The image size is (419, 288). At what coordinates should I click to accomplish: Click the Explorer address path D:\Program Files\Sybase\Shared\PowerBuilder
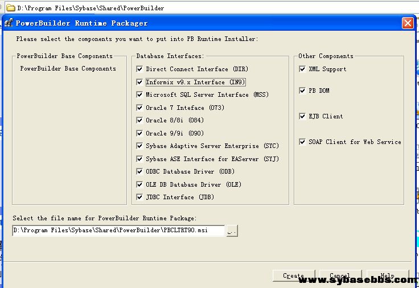(x=91, y=9)
